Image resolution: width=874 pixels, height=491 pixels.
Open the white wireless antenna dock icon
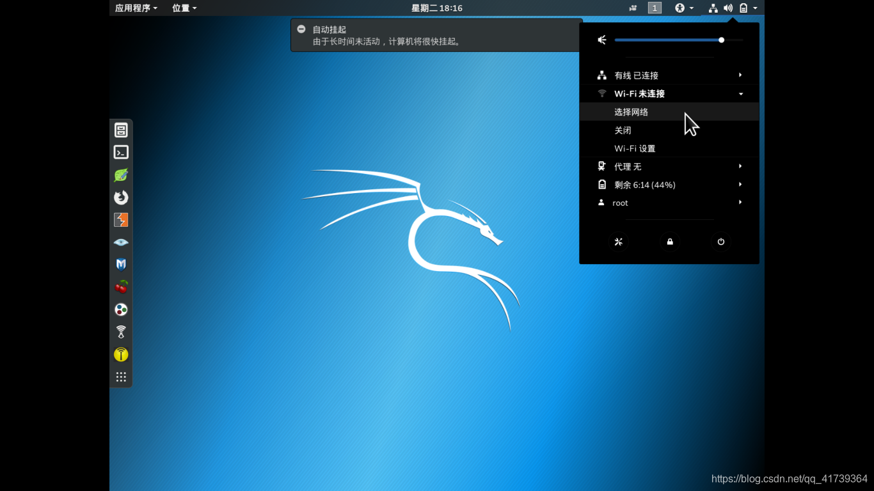(121, 332)
